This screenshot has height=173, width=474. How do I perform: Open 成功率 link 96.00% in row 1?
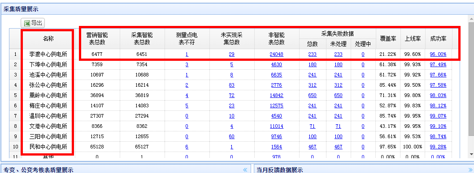438,54
